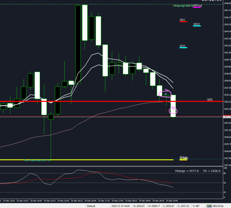Image resolution: width=231 pixels, height=208 pixels.
Task: Click the 14 Dec 17:45 time label
Action: tap(118, 201)
